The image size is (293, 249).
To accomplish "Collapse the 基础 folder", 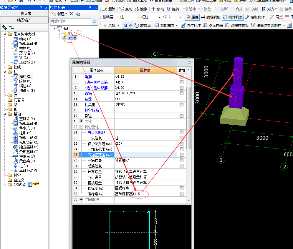I will 5,114.
